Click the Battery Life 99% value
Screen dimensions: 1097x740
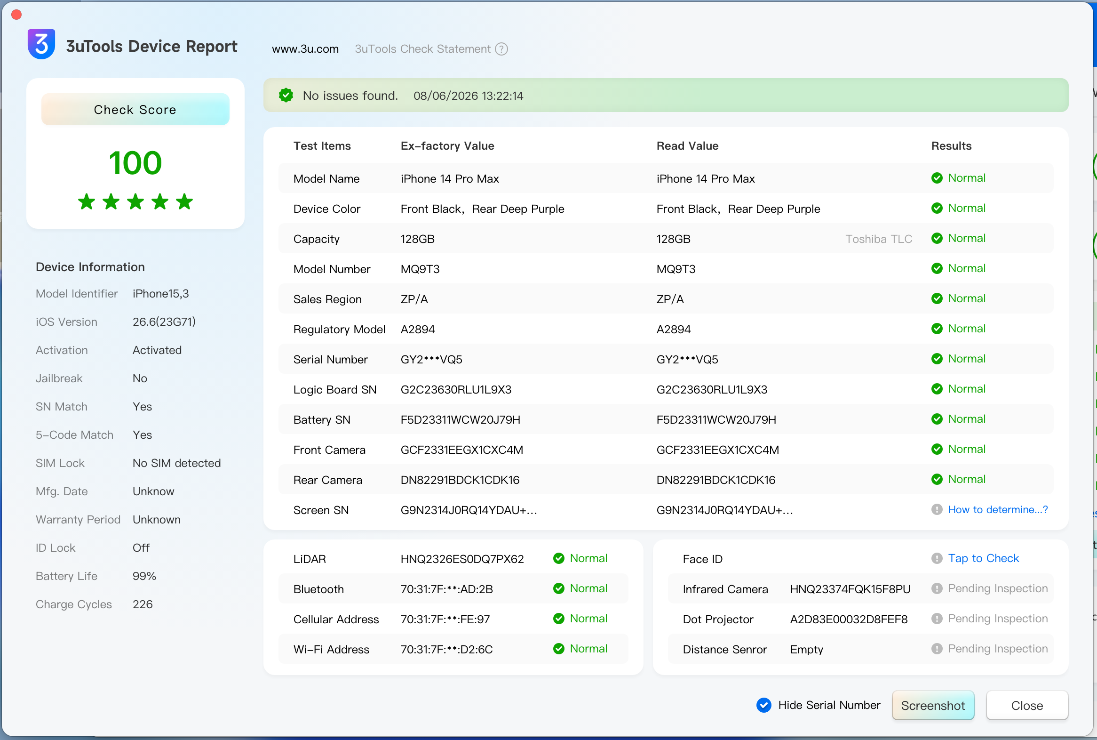[x=144, y=576]
